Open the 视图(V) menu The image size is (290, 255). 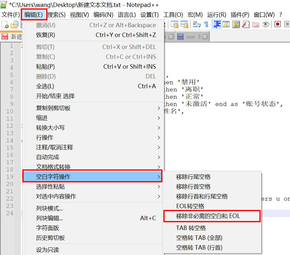(79, 15)
